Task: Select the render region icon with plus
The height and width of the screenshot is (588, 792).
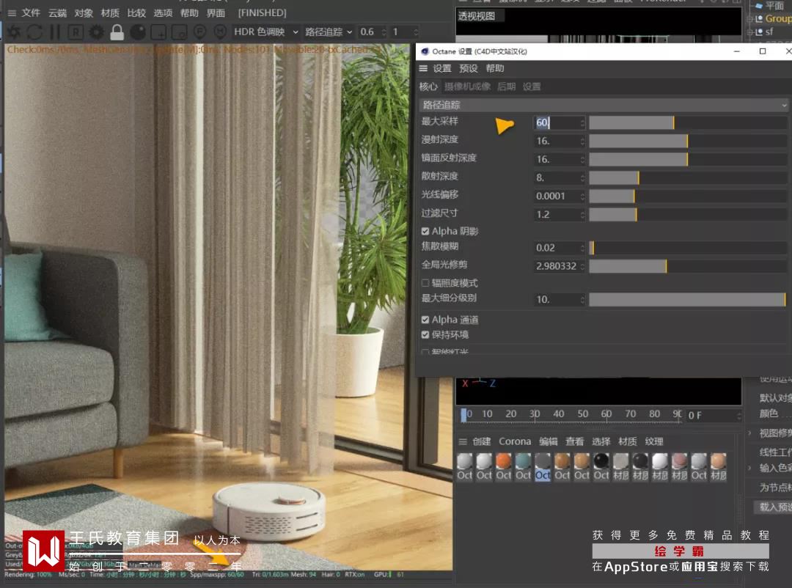Action: tap(158, 32)
